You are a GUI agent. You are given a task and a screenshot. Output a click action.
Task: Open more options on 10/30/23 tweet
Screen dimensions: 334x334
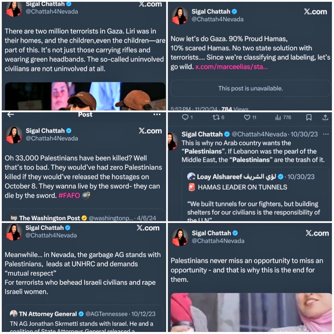[326, 134]
